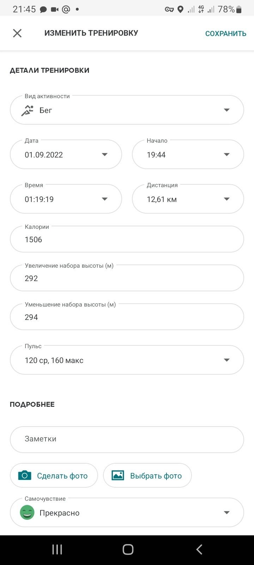Open the Самочувствие dropdown arrow
This screenshot has width=254, height=565.
pos(227,513)
